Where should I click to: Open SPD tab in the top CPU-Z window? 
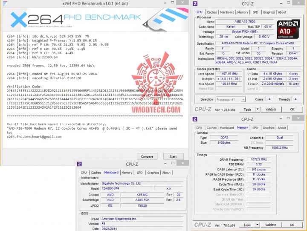coord(255,12)
